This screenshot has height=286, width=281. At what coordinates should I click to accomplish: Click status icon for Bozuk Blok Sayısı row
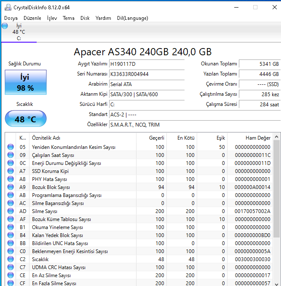(x=11, y=187)
